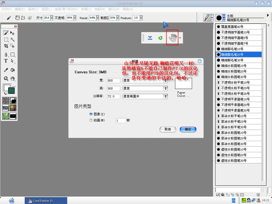Viewport: 272px width, 204px height.
Task: Click the new layer icon at panel bottom
Action: [x=227, y=195]
